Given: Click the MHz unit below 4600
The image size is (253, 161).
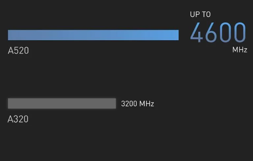Looking at the screenshot, I should [x=239, y=50].
